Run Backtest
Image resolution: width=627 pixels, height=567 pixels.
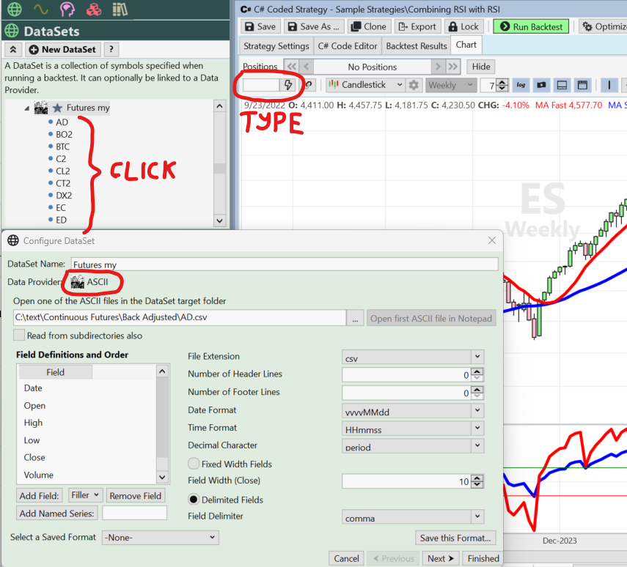tap(531, 27)
